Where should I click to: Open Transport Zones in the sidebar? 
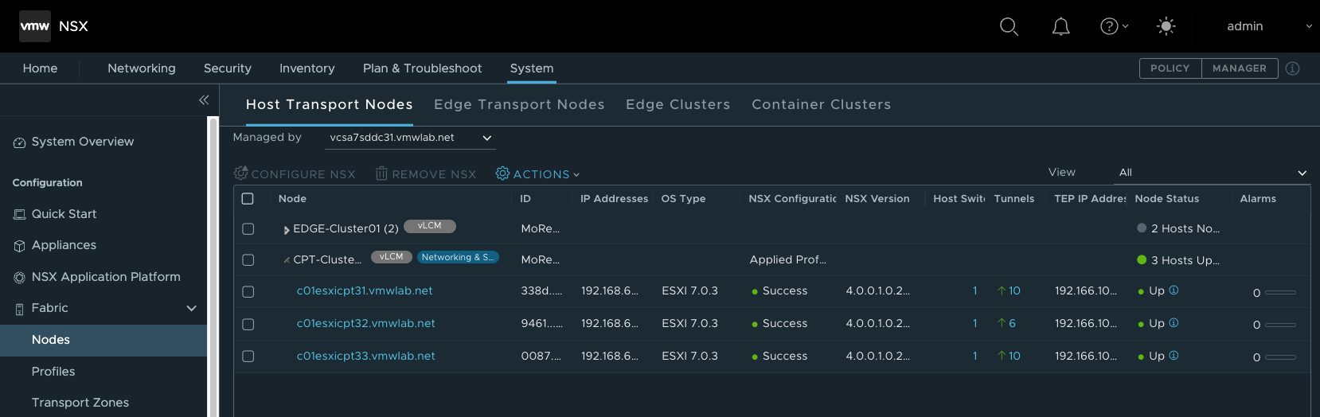click(x=80, y=403)
